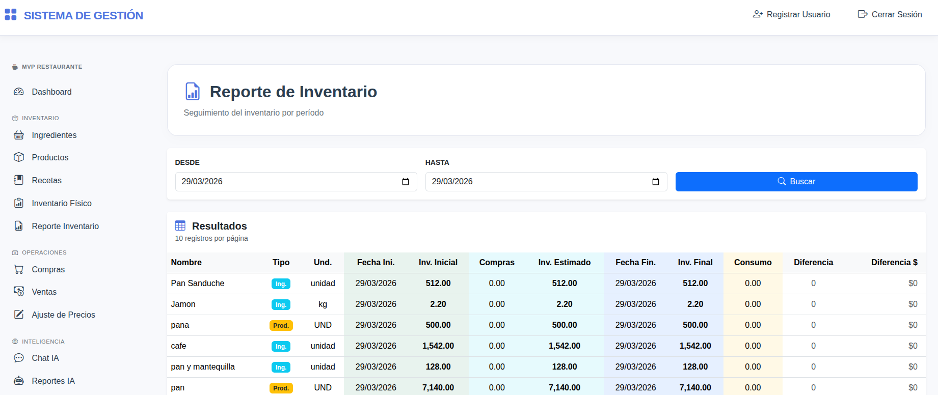Click the Reporte Inventario file icon in sidebar
The image size is (938, 395).
click(19, 226)
